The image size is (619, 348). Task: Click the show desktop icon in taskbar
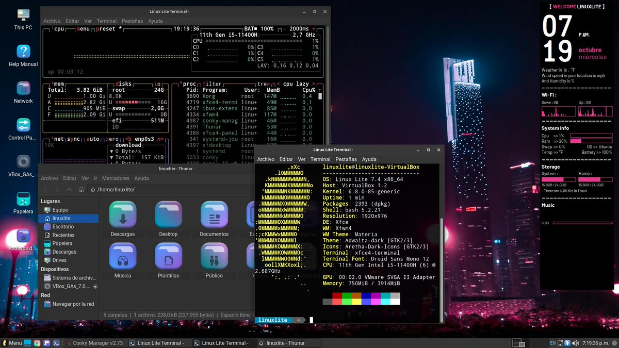point(28,343)
